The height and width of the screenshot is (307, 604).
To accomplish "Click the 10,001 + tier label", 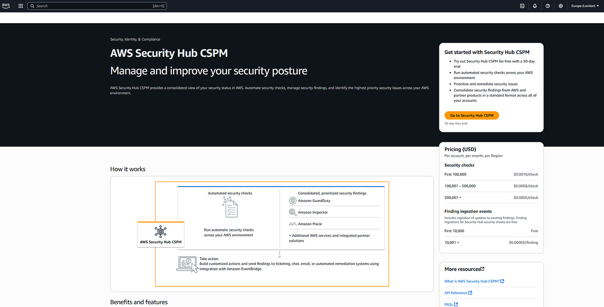I will [x=451, y=242].
